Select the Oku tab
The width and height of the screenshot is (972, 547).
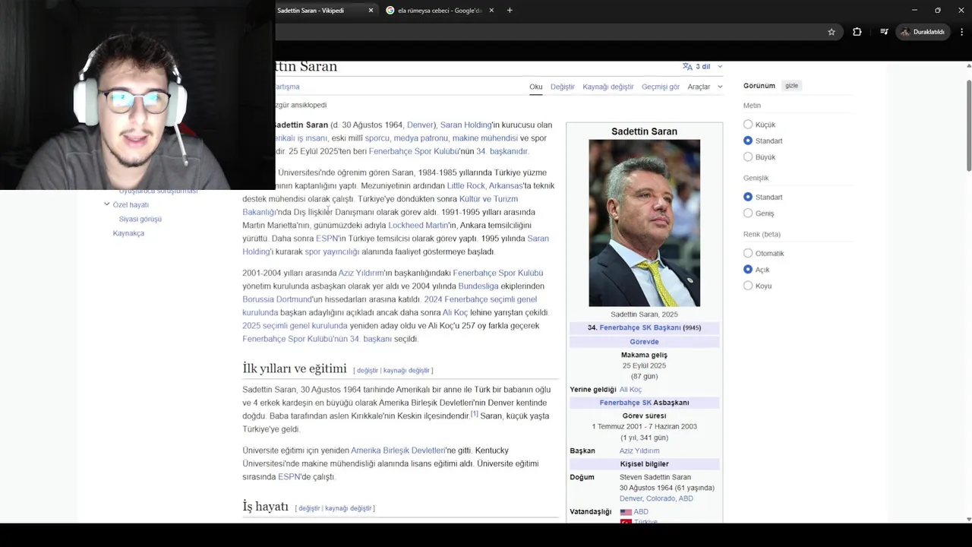pos(536,87)
